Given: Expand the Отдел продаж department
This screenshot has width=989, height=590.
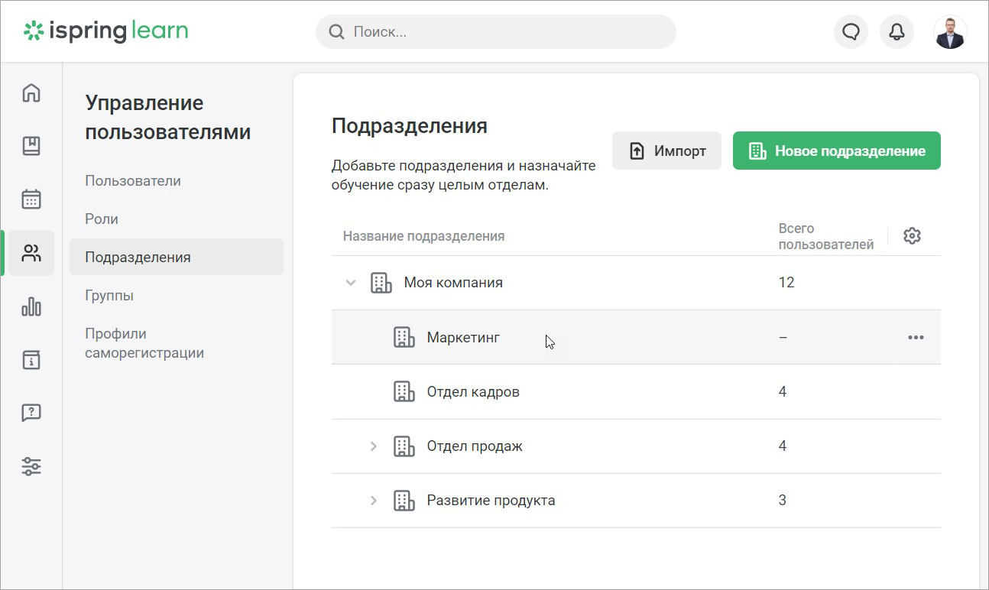Looking at the screenshot, I should (x=374, y=446).
